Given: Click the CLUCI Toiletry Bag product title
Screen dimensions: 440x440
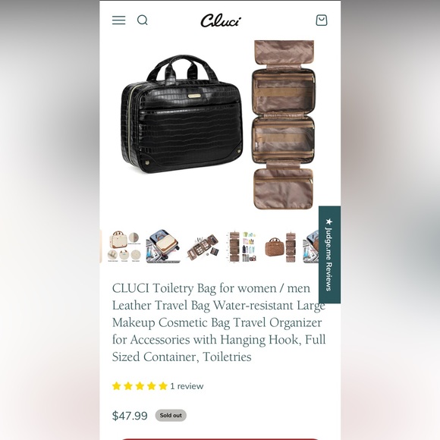Looking at the screenshot, I should point(219,322).
